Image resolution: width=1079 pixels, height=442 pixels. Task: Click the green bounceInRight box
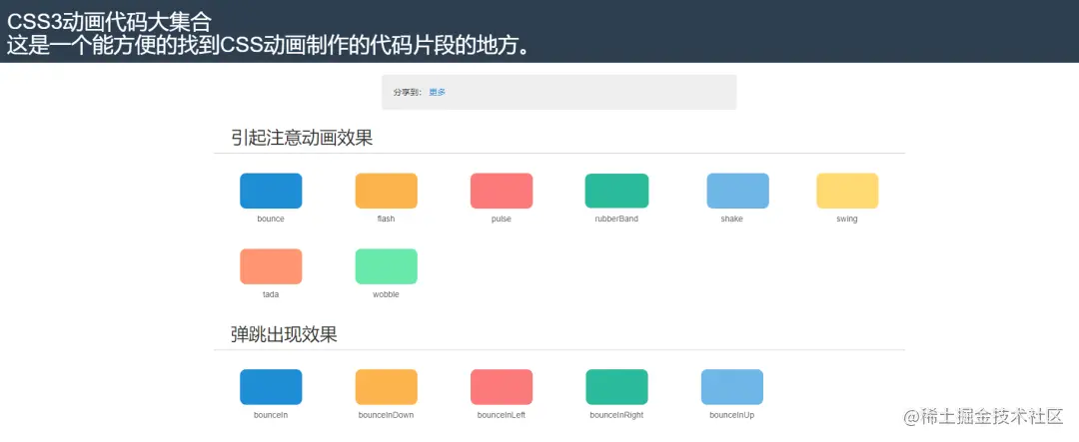tap(616, 387)
